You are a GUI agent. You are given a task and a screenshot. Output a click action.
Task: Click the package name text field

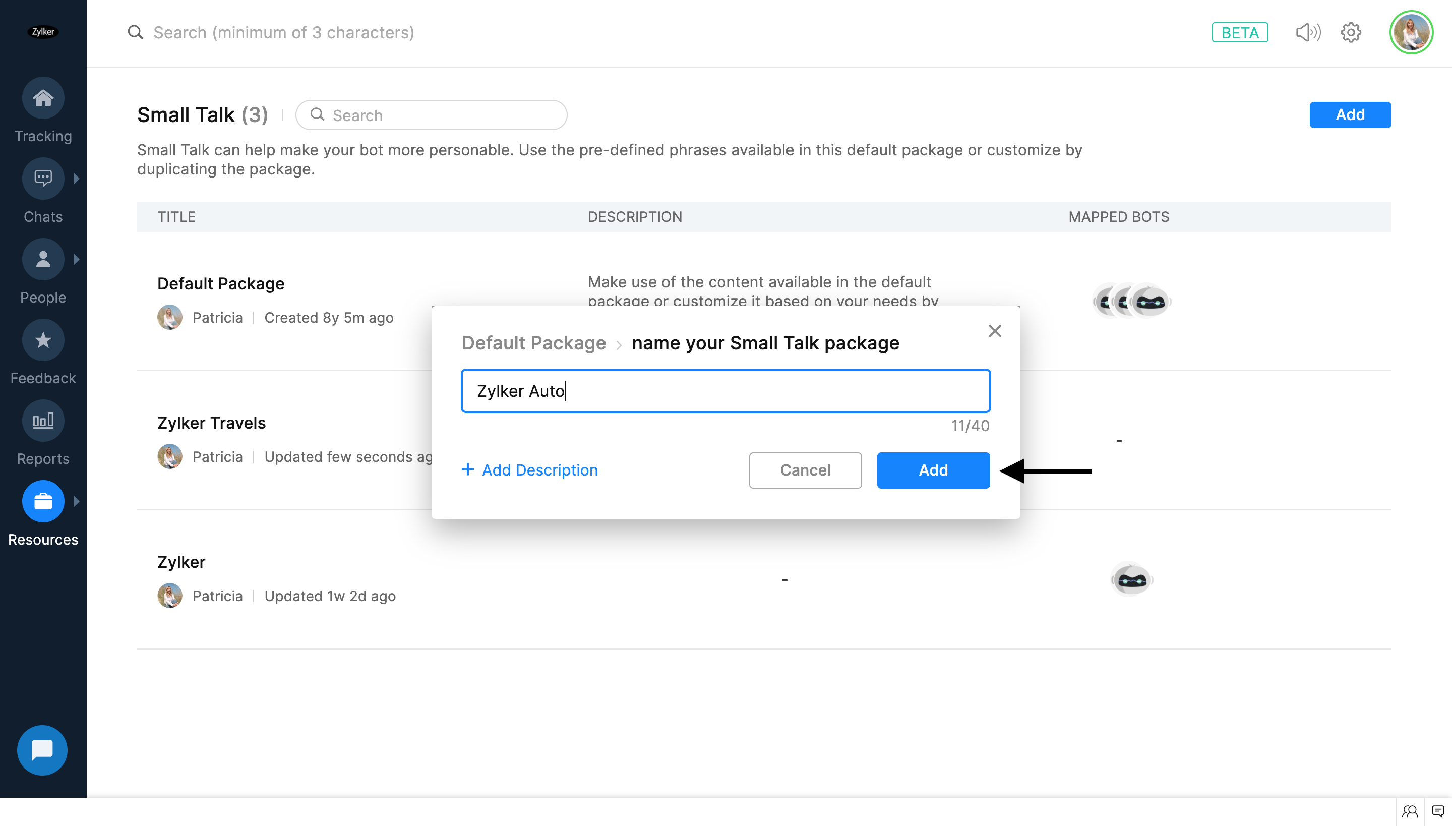pyautogui.click(x=725, y=391)
